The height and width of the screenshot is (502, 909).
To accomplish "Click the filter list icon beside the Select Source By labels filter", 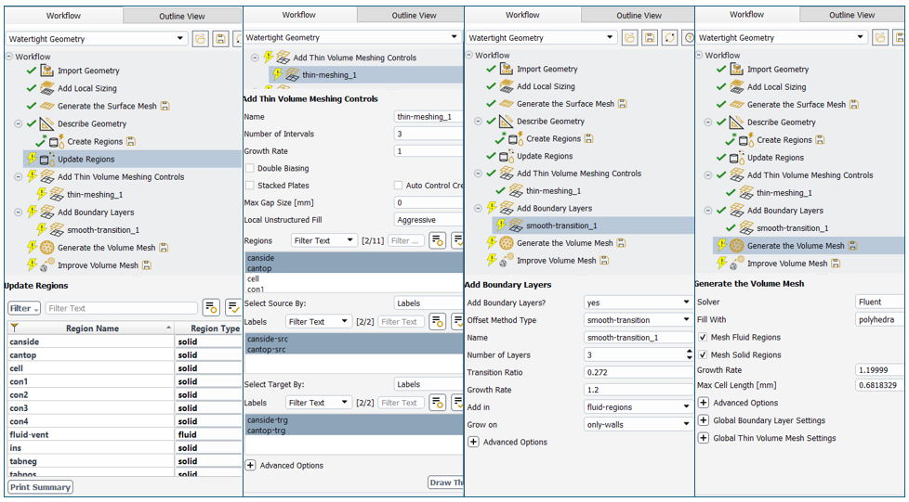I will (x=437, y=321).
